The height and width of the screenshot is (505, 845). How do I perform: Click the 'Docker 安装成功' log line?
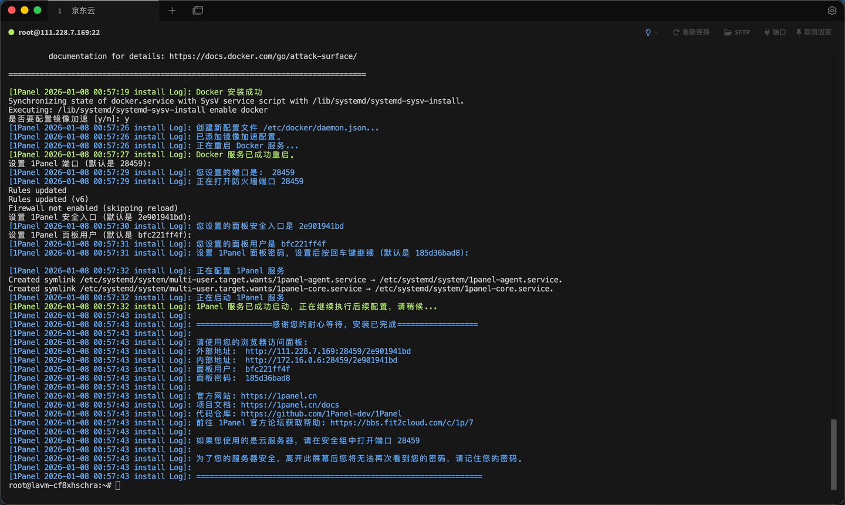[136, 92]
